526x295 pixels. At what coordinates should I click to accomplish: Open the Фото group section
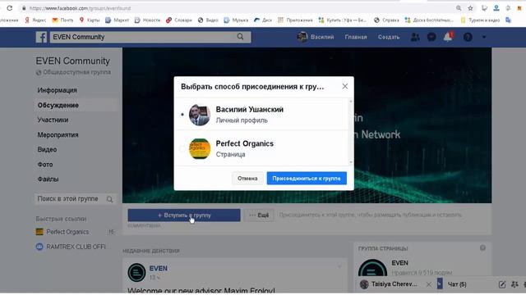coord(45,165)
